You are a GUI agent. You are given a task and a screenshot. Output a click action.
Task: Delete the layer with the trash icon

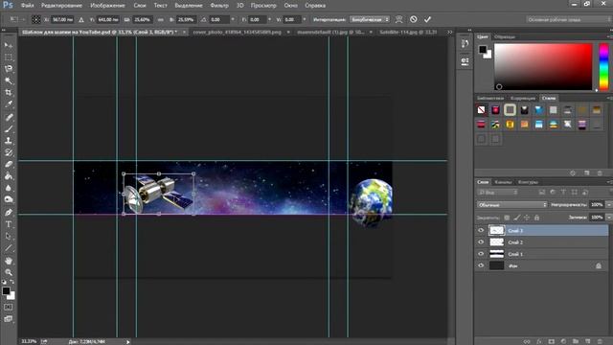[x=600, y=341]
